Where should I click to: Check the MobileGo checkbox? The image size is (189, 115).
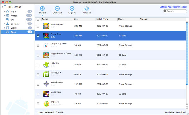(x=38, y=75)
